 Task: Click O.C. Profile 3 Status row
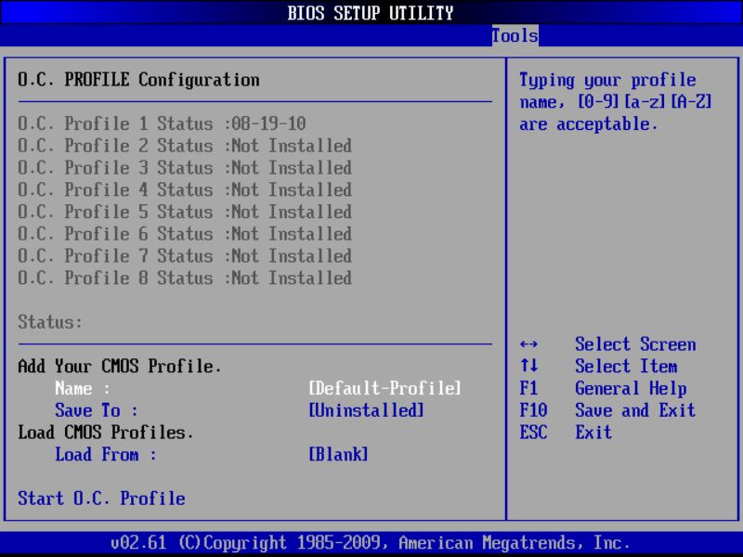tap(185, 168)
